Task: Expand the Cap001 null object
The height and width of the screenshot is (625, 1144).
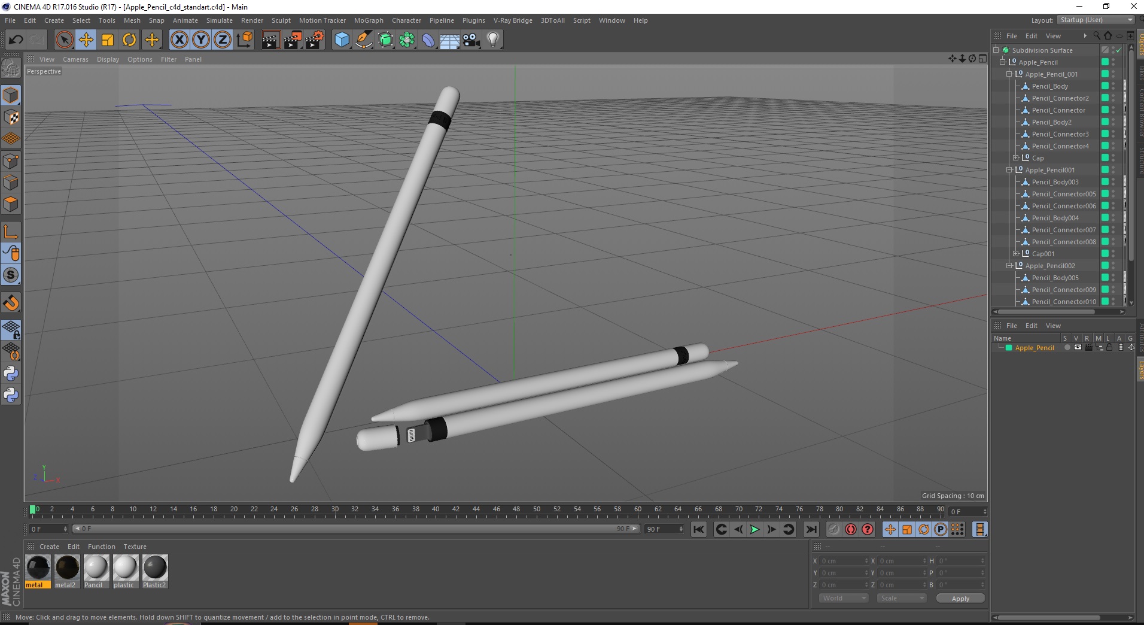Action: point(1016,253)
